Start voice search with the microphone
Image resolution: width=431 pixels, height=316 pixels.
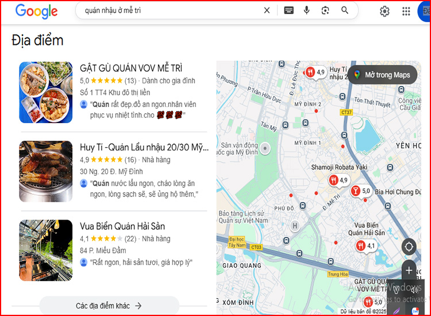point(306,10)
